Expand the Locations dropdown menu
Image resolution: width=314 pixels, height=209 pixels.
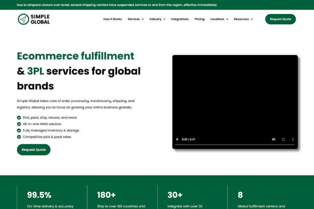(x=219, y=19)
